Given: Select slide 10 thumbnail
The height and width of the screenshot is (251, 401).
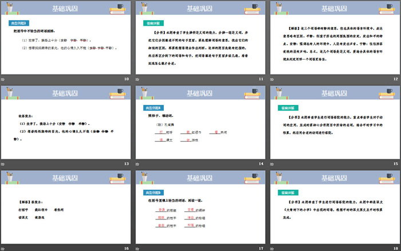Looking at the screenshot, I should (x=66, y=43).
